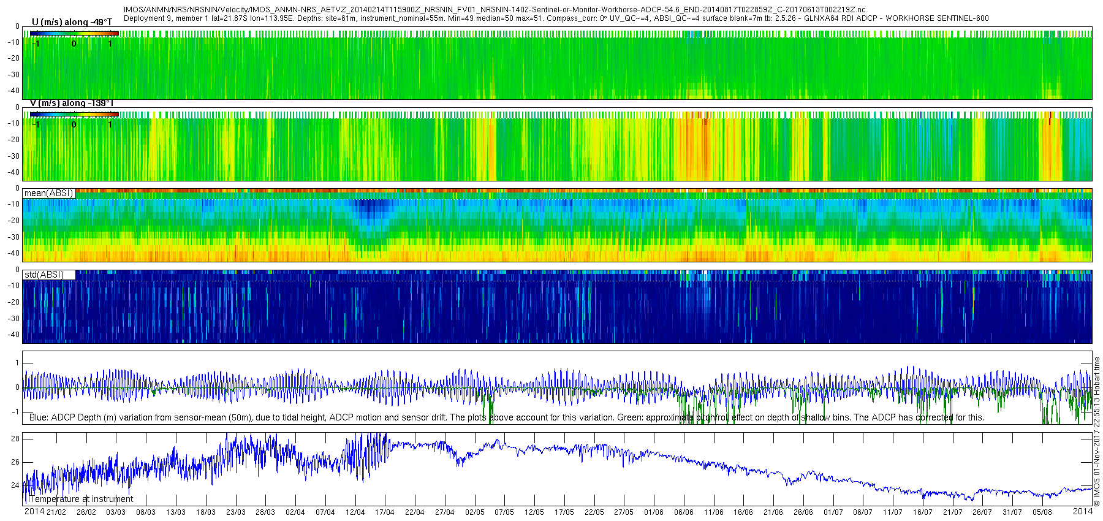Select the 'V (m/s) along -139°T' panel title
The width and height of the screenshot is (1103, 521).
72,103
